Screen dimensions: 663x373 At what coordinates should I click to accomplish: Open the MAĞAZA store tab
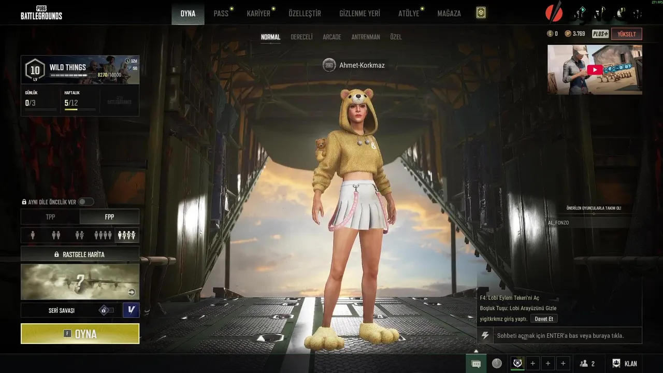coord(449,13)
